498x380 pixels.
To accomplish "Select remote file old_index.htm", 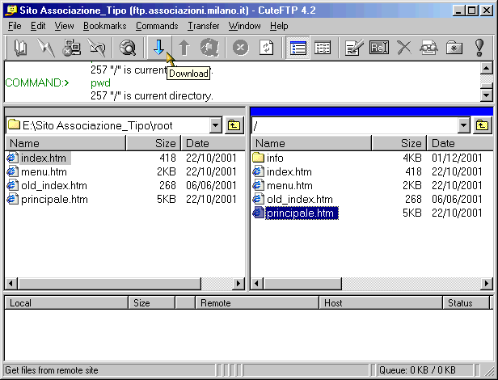I will (299, 200).
